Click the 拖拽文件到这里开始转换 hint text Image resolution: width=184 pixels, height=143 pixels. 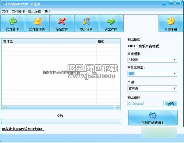(61, 72)
